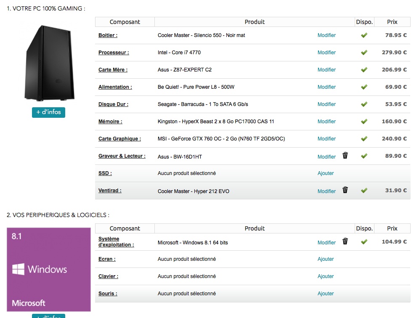Modify the Disque Dur choice
Image resolution: width=414 pixels, height=318 pixels.
pos(326,104)
